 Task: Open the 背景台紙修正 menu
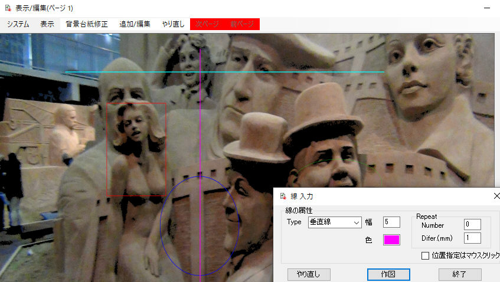pyautogui.click(x=87, y=24)
